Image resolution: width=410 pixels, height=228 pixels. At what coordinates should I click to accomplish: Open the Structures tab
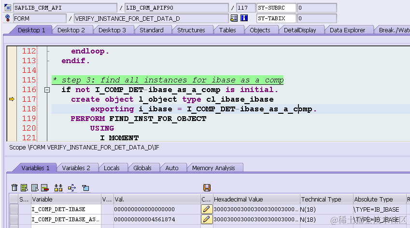(191, 30)
